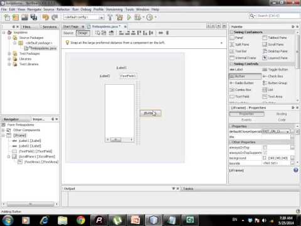Screen dimensions: 301x226
Task: Click the Search input field
Action: tap(277, 16)
